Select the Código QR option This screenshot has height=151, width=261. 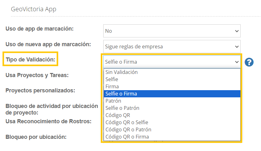[116, 115]
